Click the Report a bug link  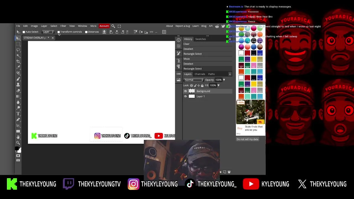pos(183,26)
